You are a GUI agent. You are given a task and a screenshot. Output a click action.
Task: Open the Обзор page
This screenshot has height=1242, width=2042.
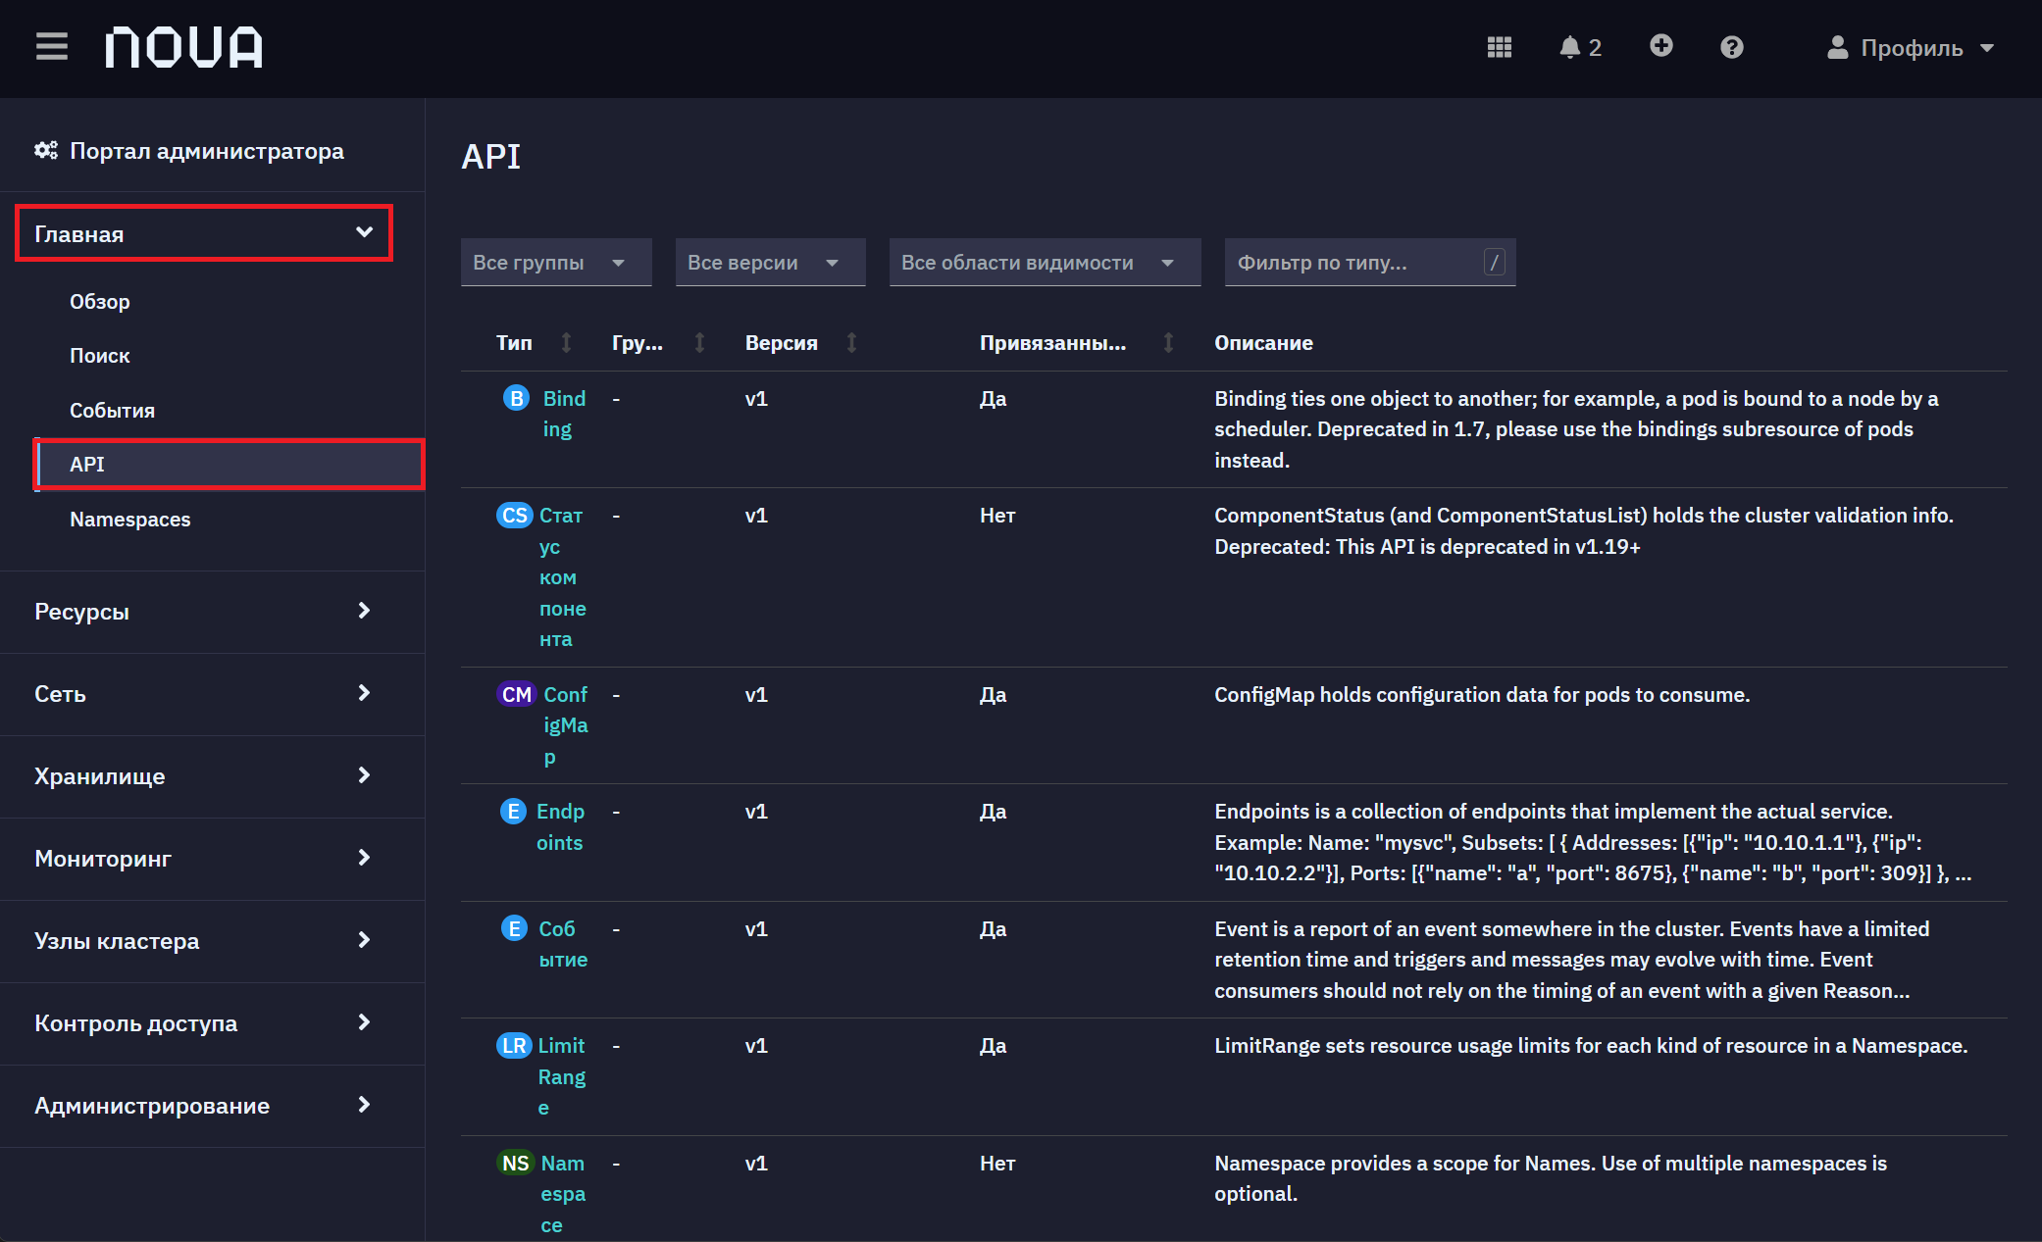pos(100,301)
